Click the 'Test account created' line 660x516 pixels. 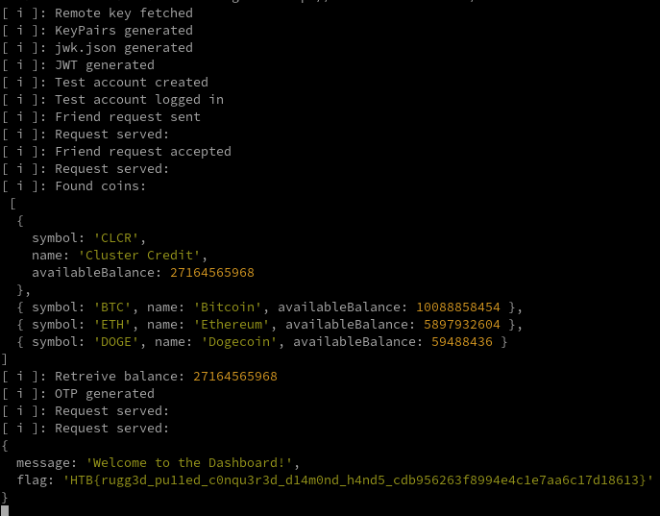click(x=131, y=82)
